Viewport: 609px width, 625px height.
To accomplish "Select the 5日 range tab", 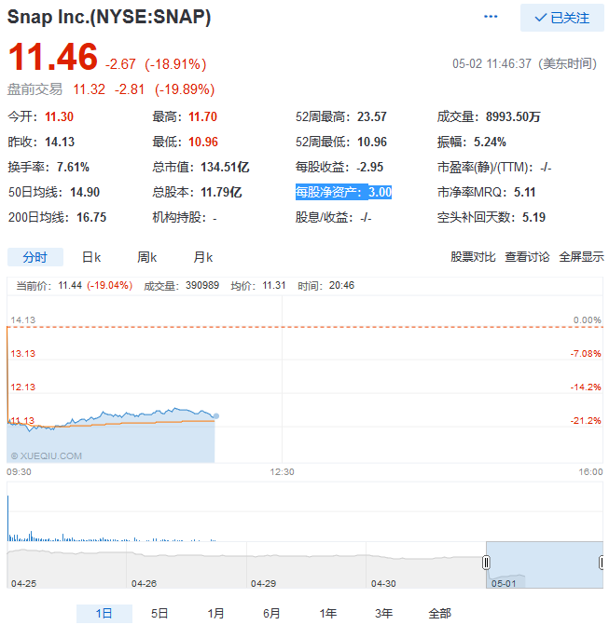I will coord(159,613).
